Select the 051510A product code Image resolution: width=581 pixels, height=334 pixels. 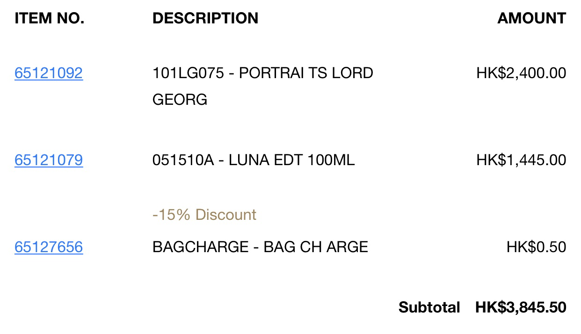coord(183,160)
